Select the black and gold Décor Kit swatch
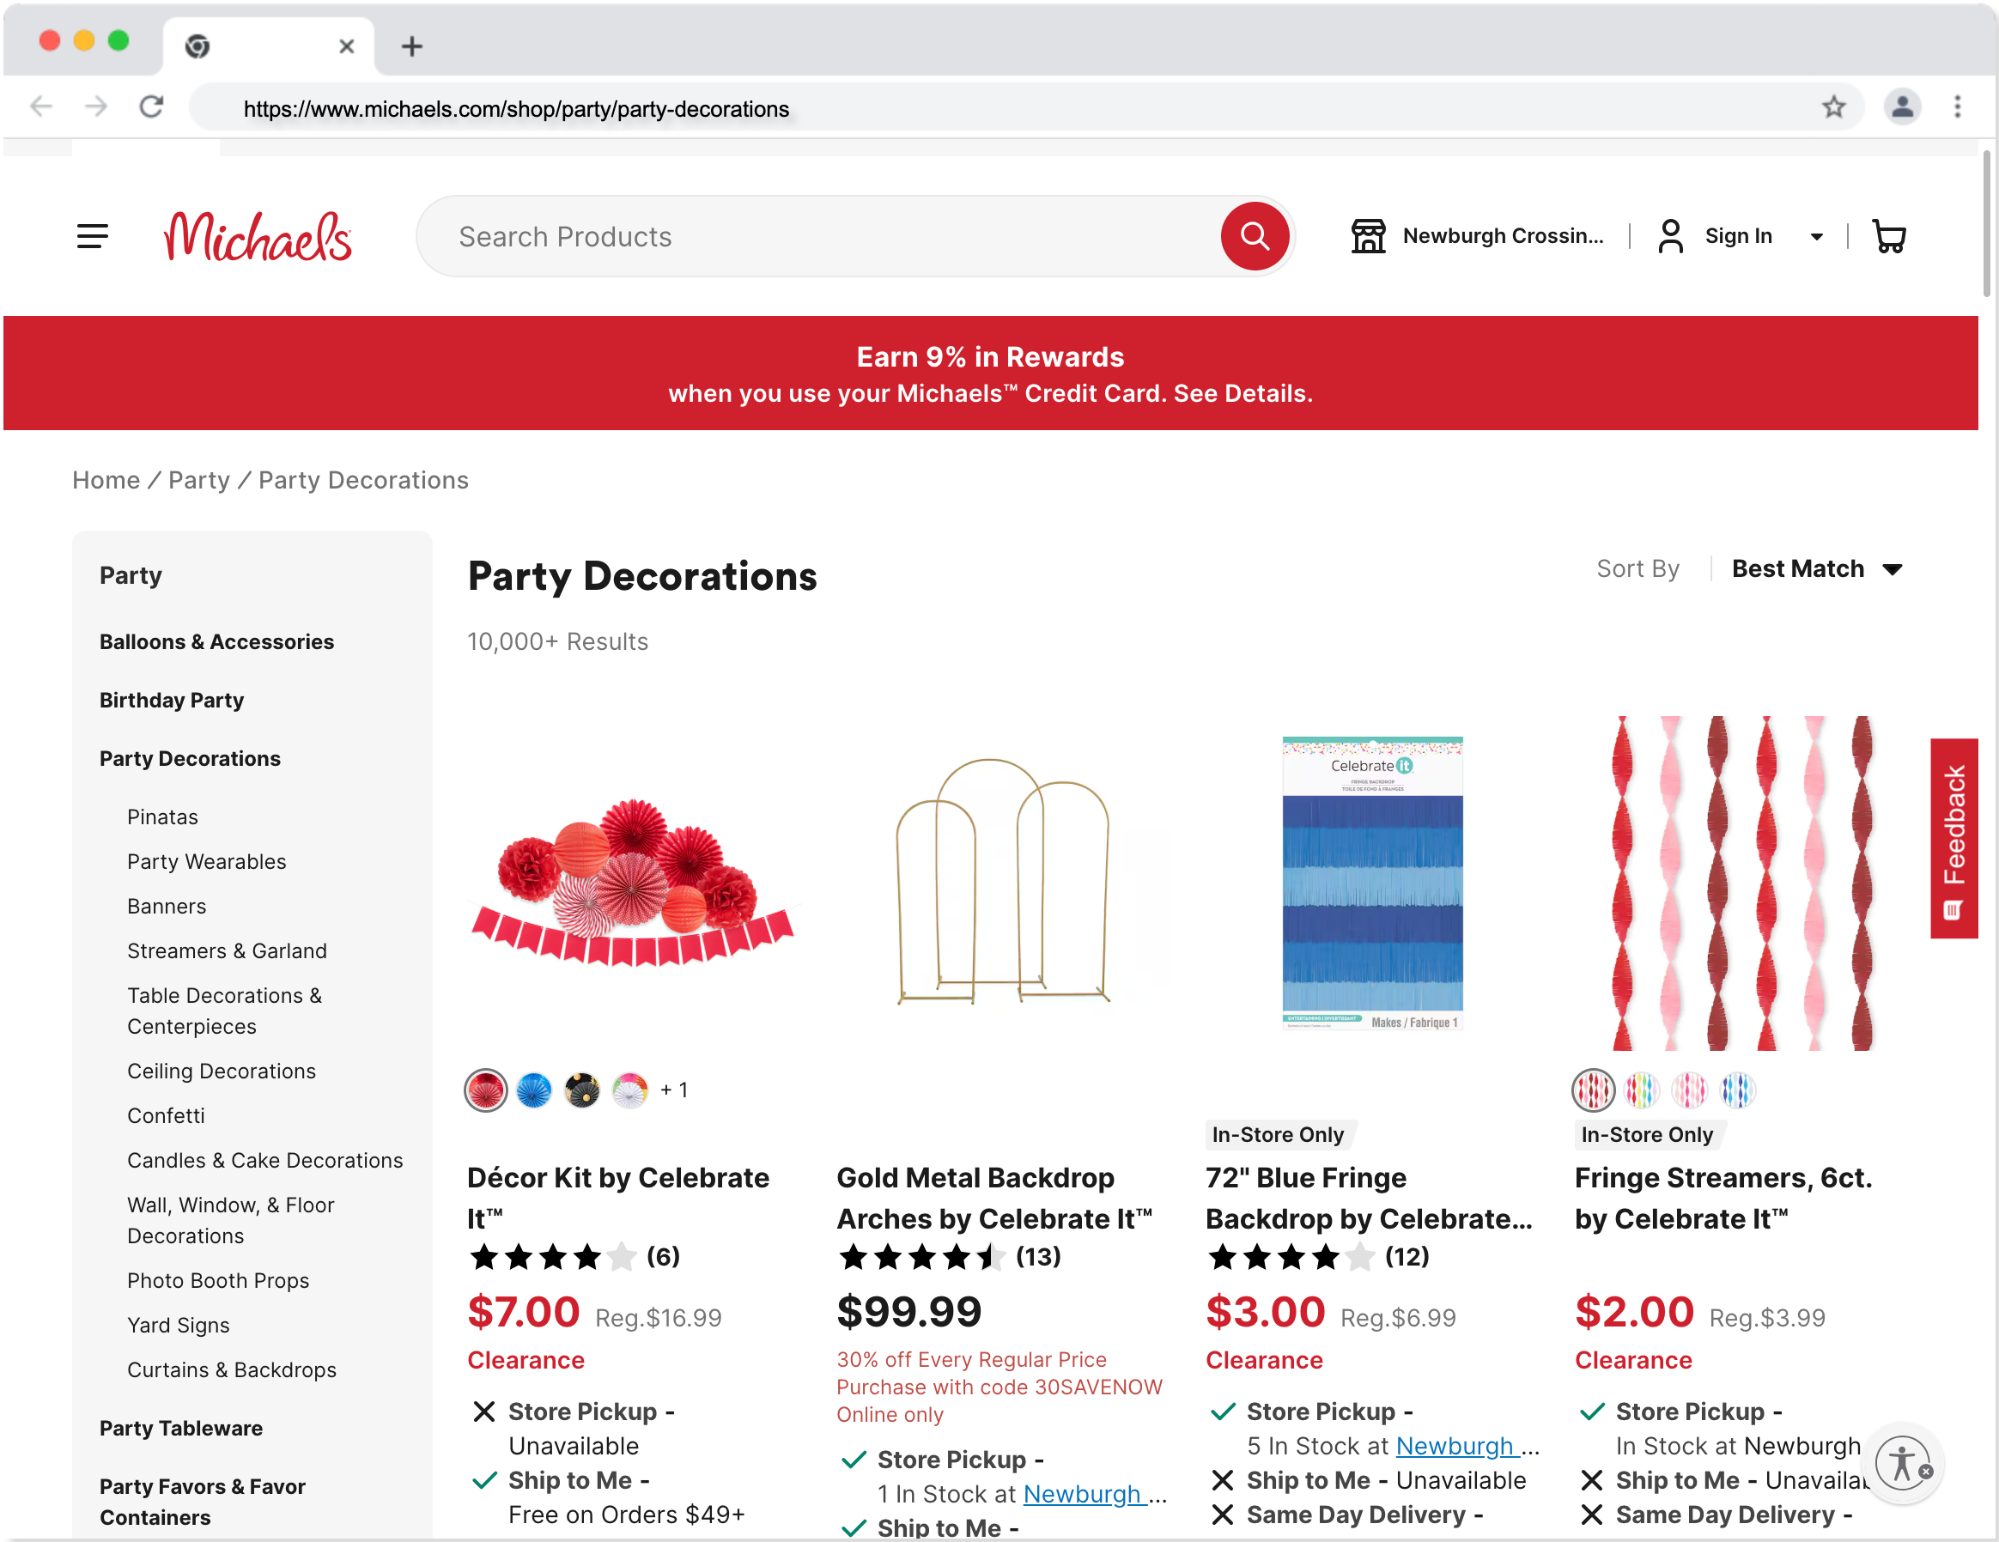 pos(582,1090)
